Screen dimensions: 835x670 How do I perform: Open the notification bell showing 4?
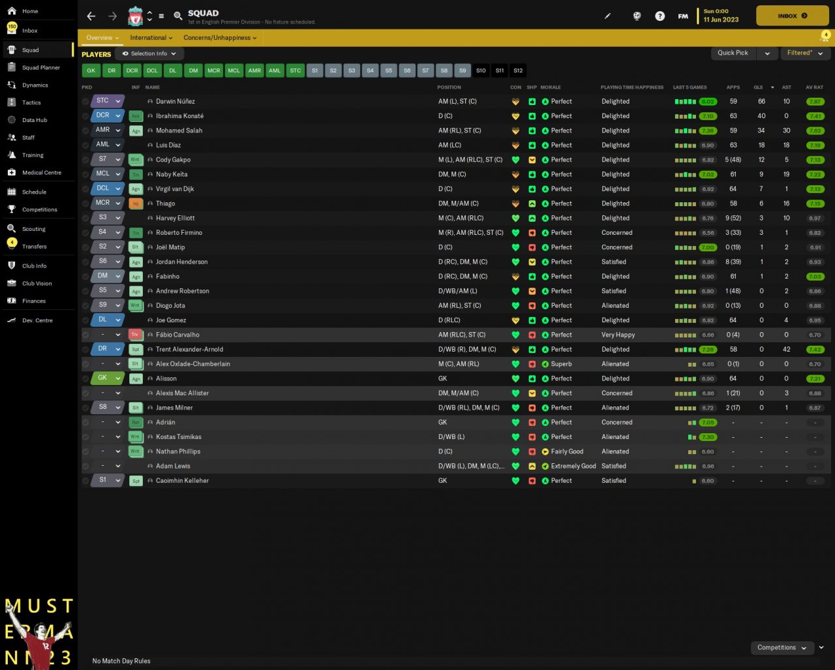pos(825,37)
